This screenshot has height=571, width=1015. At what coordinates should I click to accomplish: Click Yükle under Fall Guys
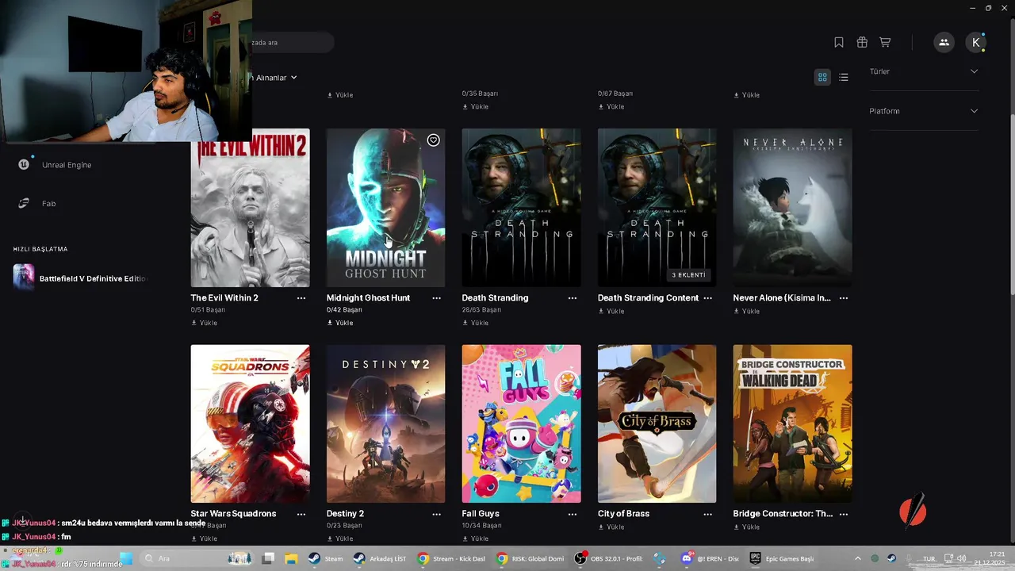point(476,538)
